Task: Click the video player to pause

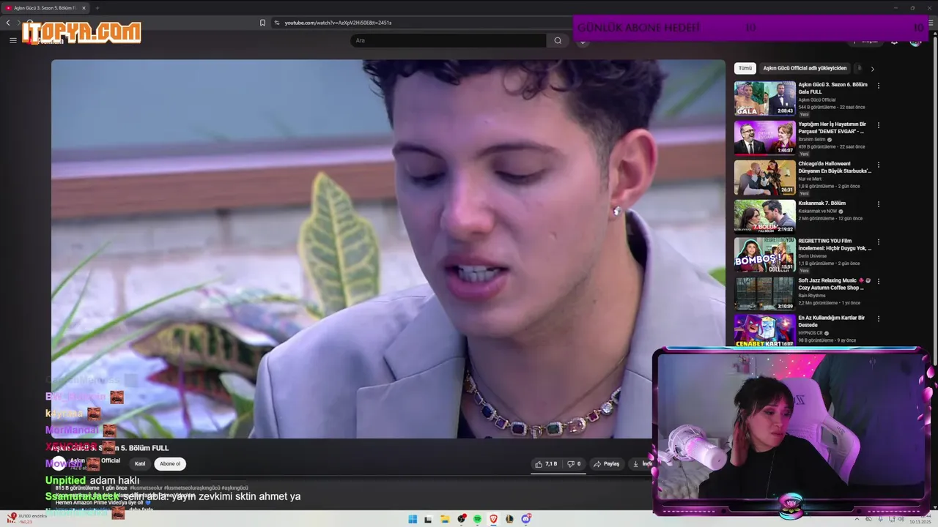Action: (x=388, y=249)
